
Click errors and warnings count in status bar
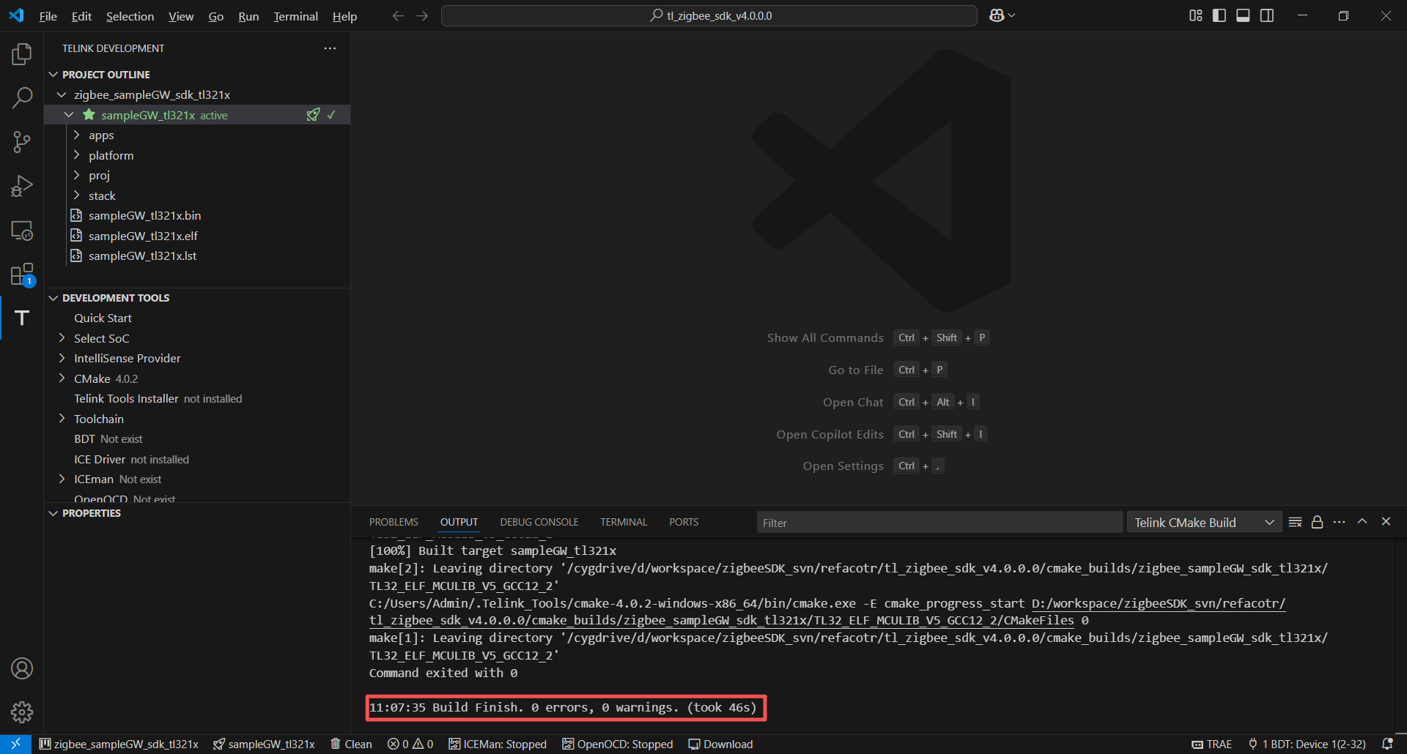click(x=410, y=744)
